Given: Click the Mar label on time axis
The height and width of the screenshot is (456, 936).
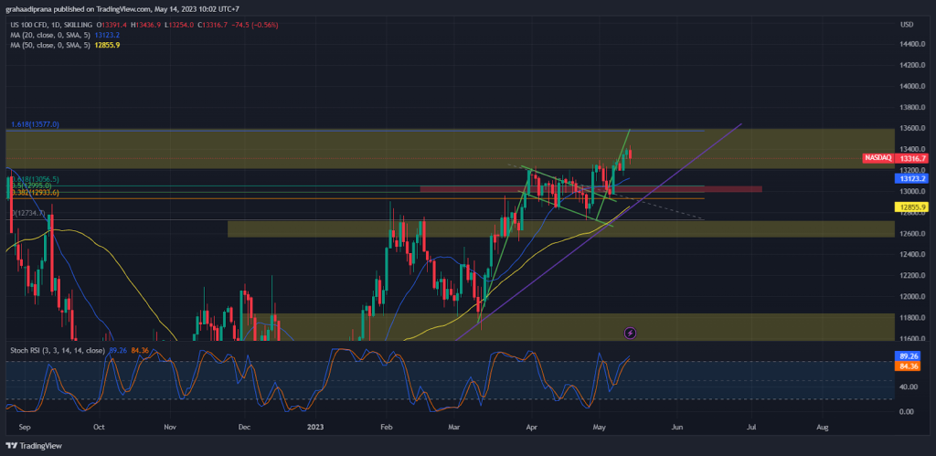Looking at the screenshot, I should tap(455, 428).
